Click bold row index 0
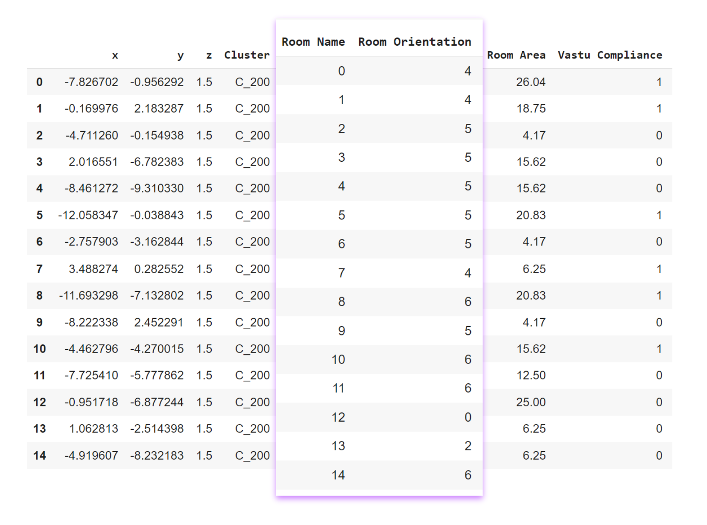This screenshot has width=707, height=525. click(x=40, y=82)
